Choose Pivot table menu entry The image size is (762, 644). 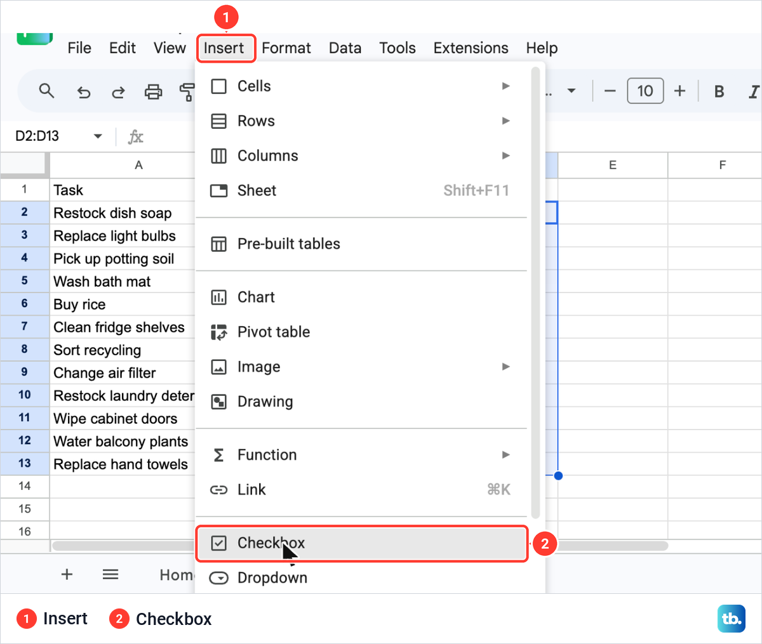click(x=361, y=332)
